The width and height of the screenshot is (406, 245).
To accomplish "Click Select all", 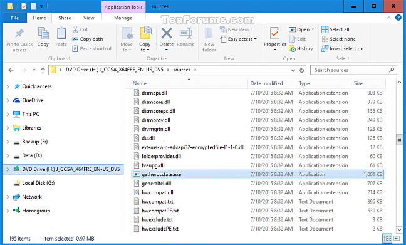I will tap(335, 29).
